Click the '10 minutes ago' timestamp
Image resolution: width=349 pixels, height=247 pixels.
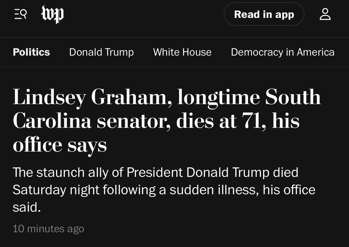(x=48, y=229)
